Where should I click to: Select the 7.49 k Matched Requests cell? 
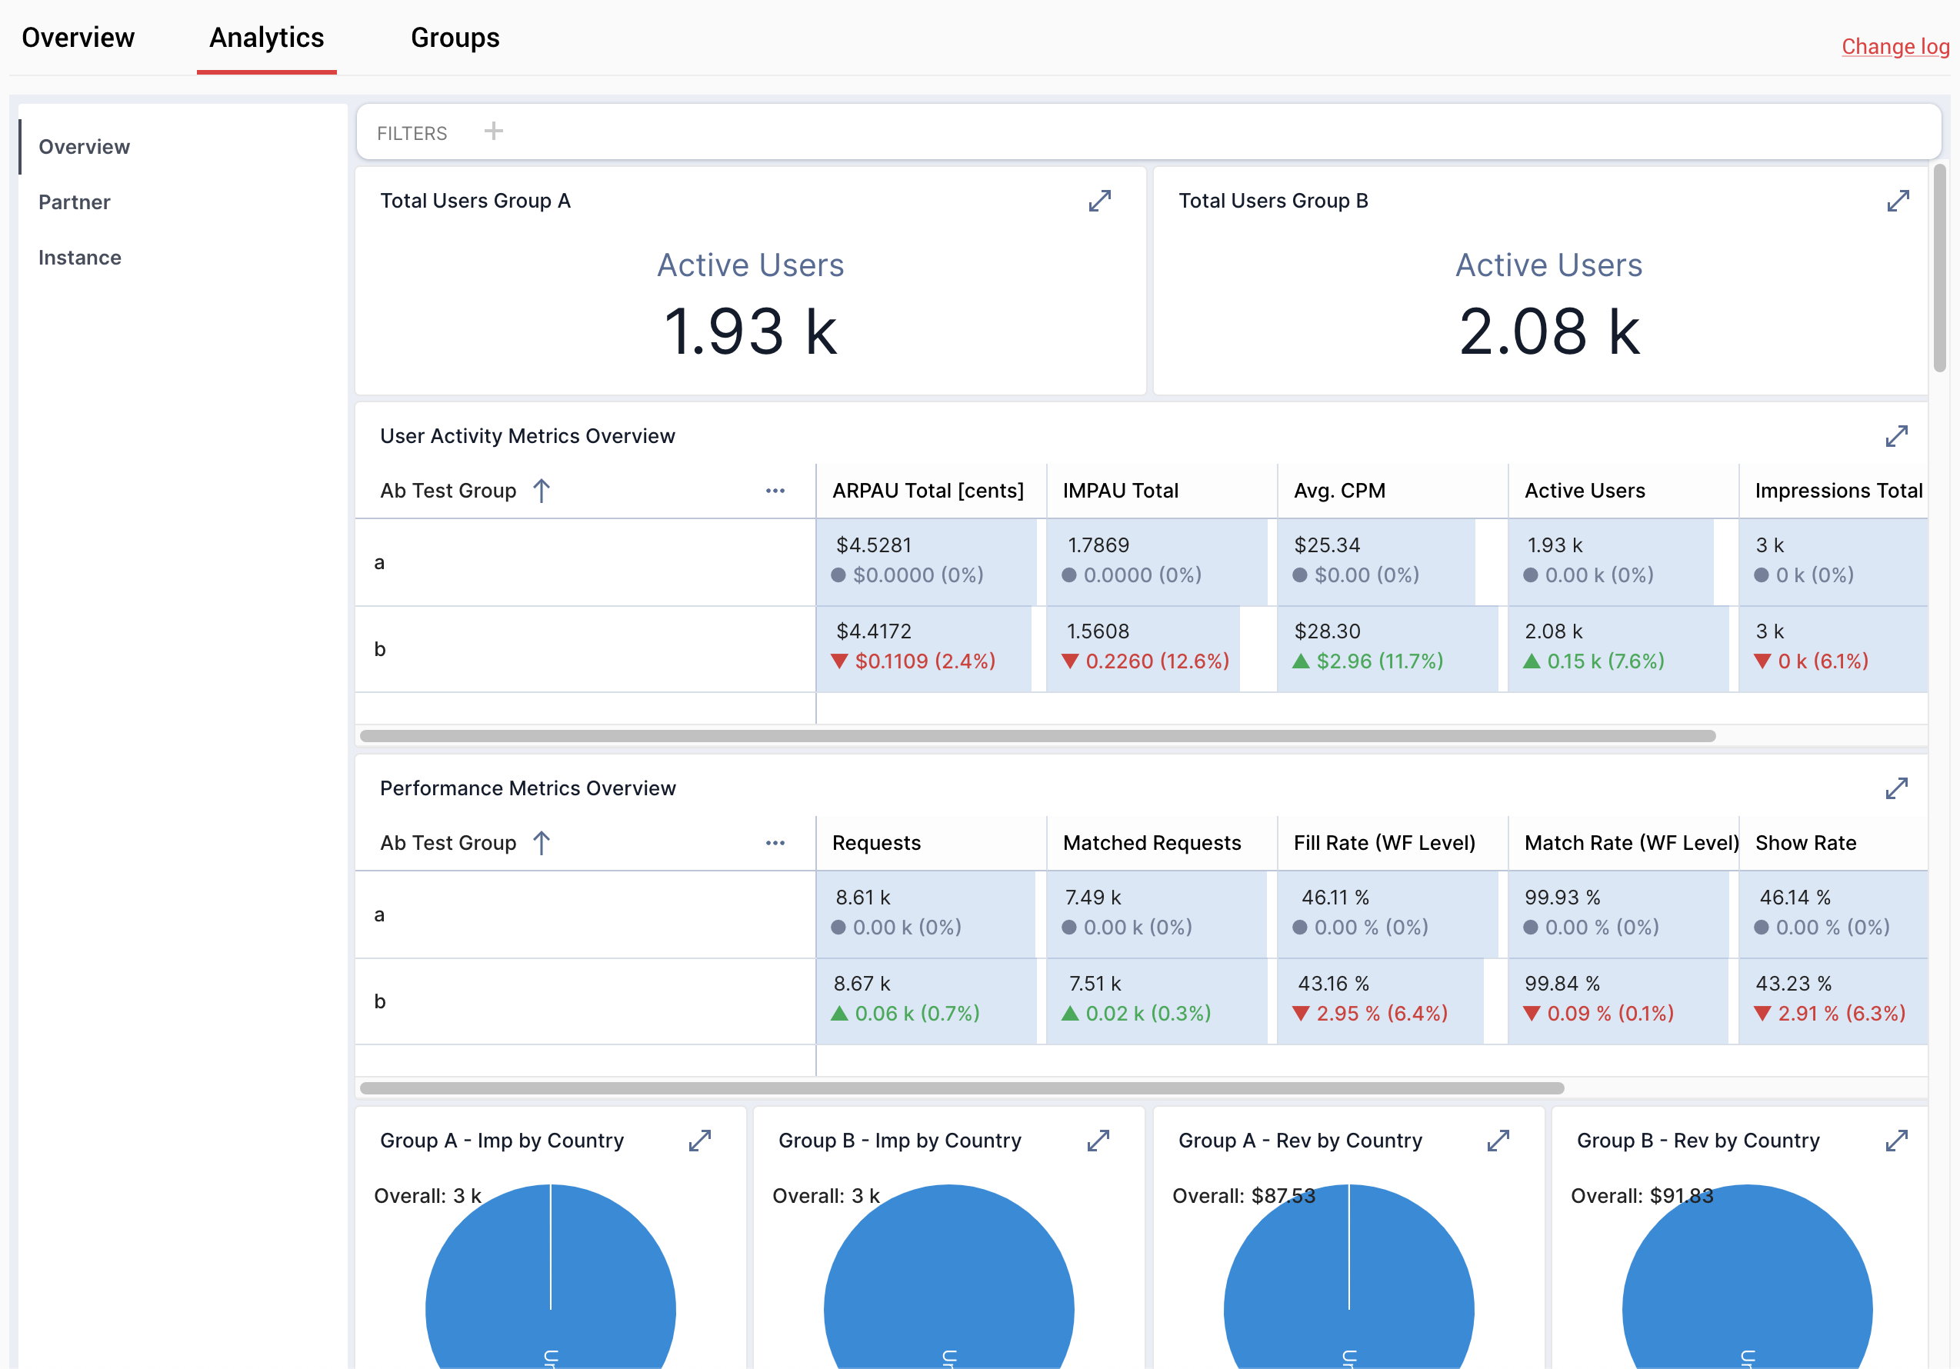point(1161,914)
